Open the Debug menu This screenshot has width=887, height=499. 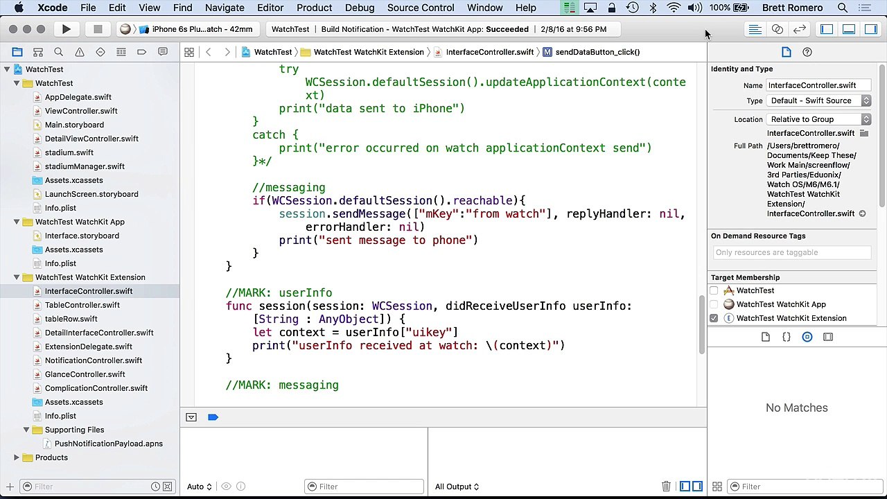click(x=360, y=8)
